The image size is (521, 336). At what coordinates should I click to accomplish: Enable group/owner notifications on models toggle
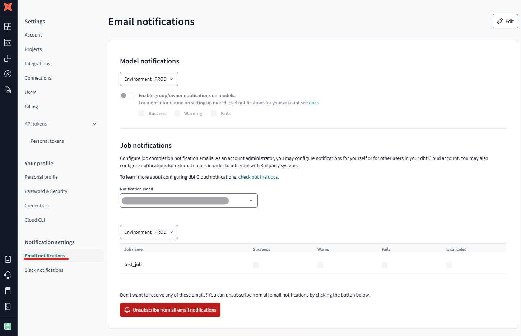point(127,95)
